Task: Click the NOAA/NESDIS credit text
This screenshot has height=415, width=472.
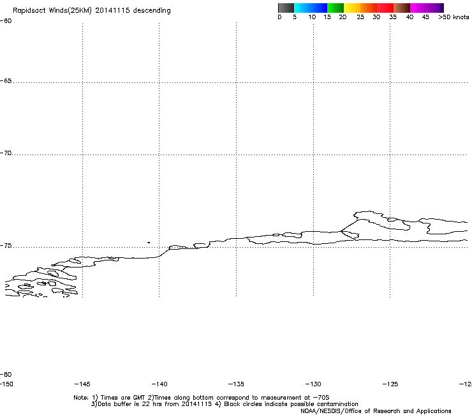Action: click(376, 411)
